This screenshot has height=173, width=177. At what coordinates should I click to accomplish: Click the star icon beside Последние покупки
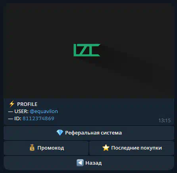pos(106,148)
